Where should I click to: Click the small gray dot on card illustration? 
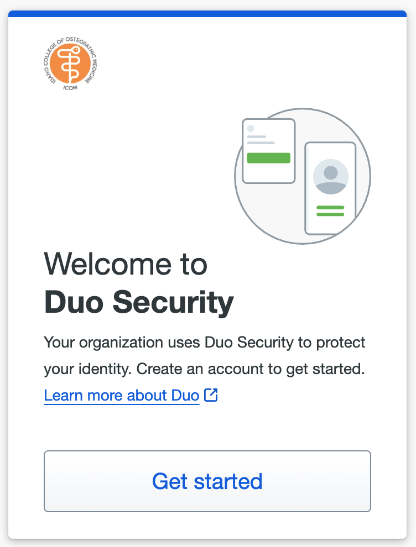click(251, 128)
